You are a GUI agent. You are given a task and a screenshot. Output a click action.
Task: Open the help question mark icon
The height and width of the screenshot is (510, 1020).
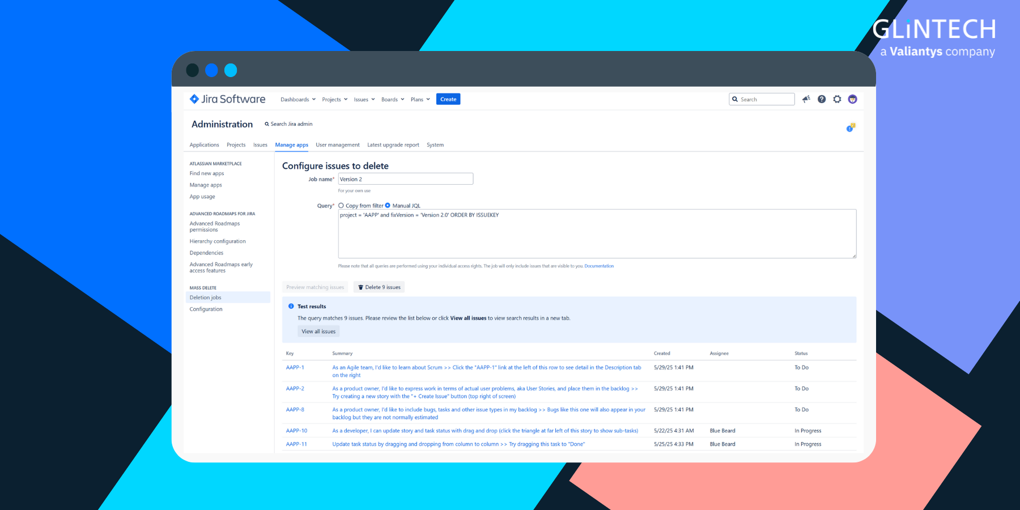pyautogui.click(x=822, y=99)
